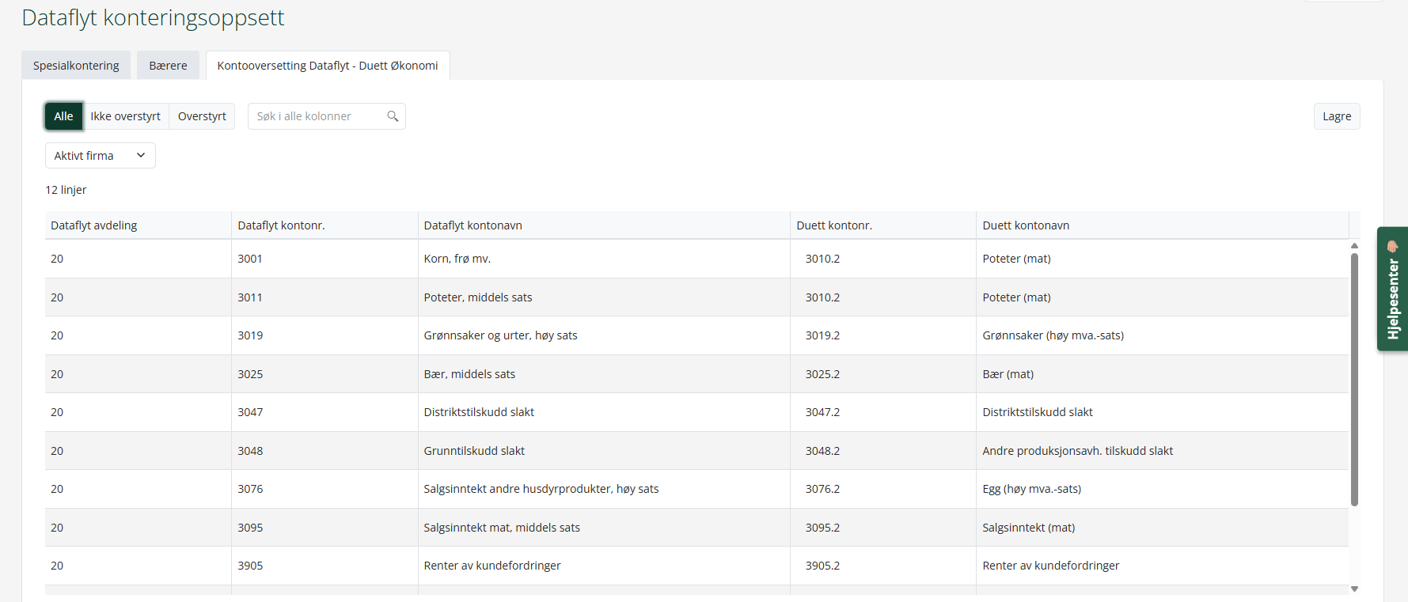This screenshot has height=602, width=1408.
Task: Edit the 3048.2 Duett kontonr. cell
Action: pyautogui.click(x=883, y=451)
